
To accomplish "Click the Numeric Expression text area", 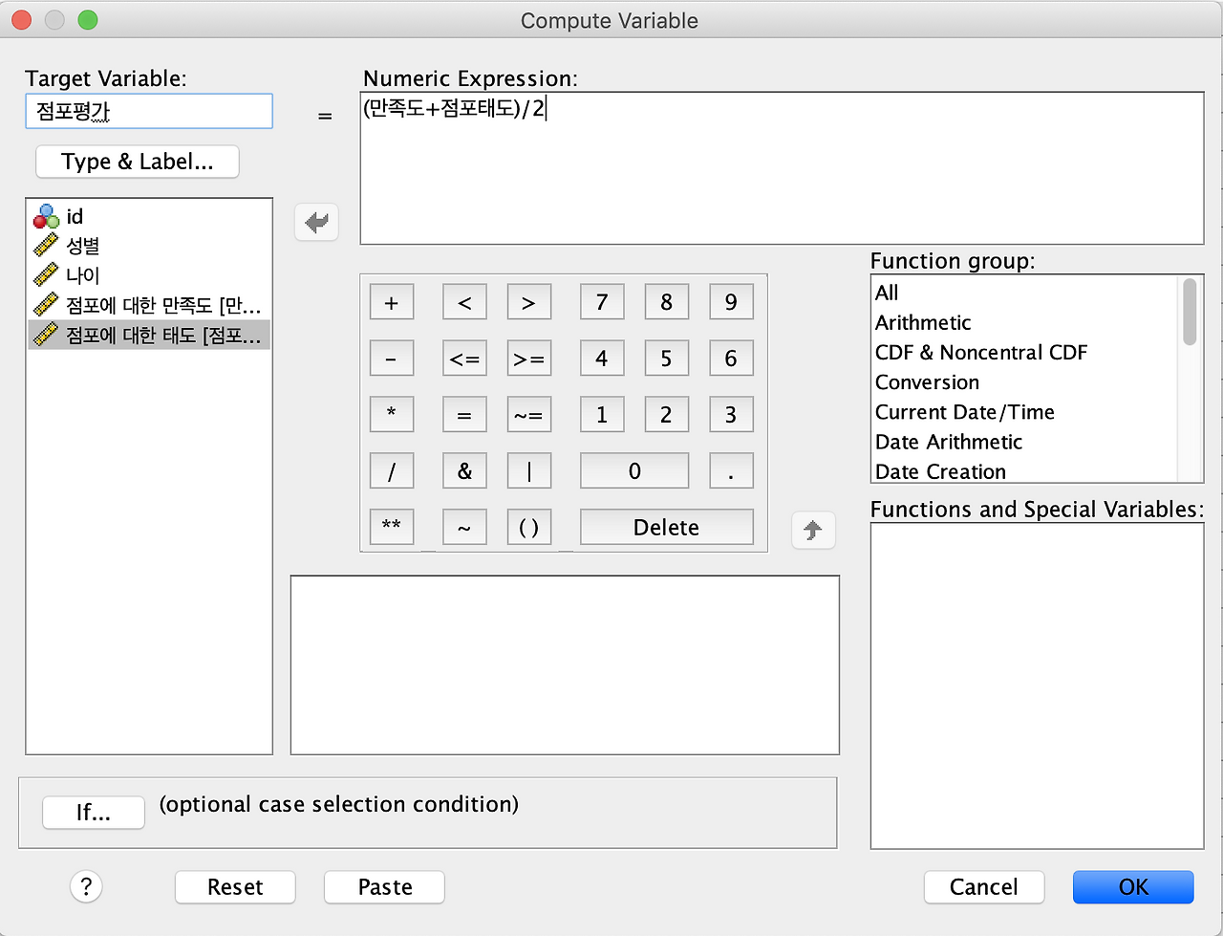I will click(x=782, y=168).
